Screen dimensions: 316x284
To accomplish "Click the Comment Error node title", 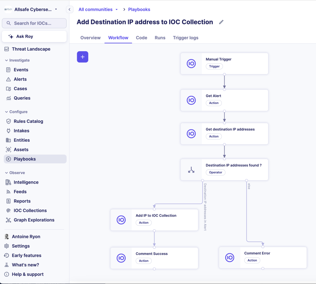I will coord(257,253).
